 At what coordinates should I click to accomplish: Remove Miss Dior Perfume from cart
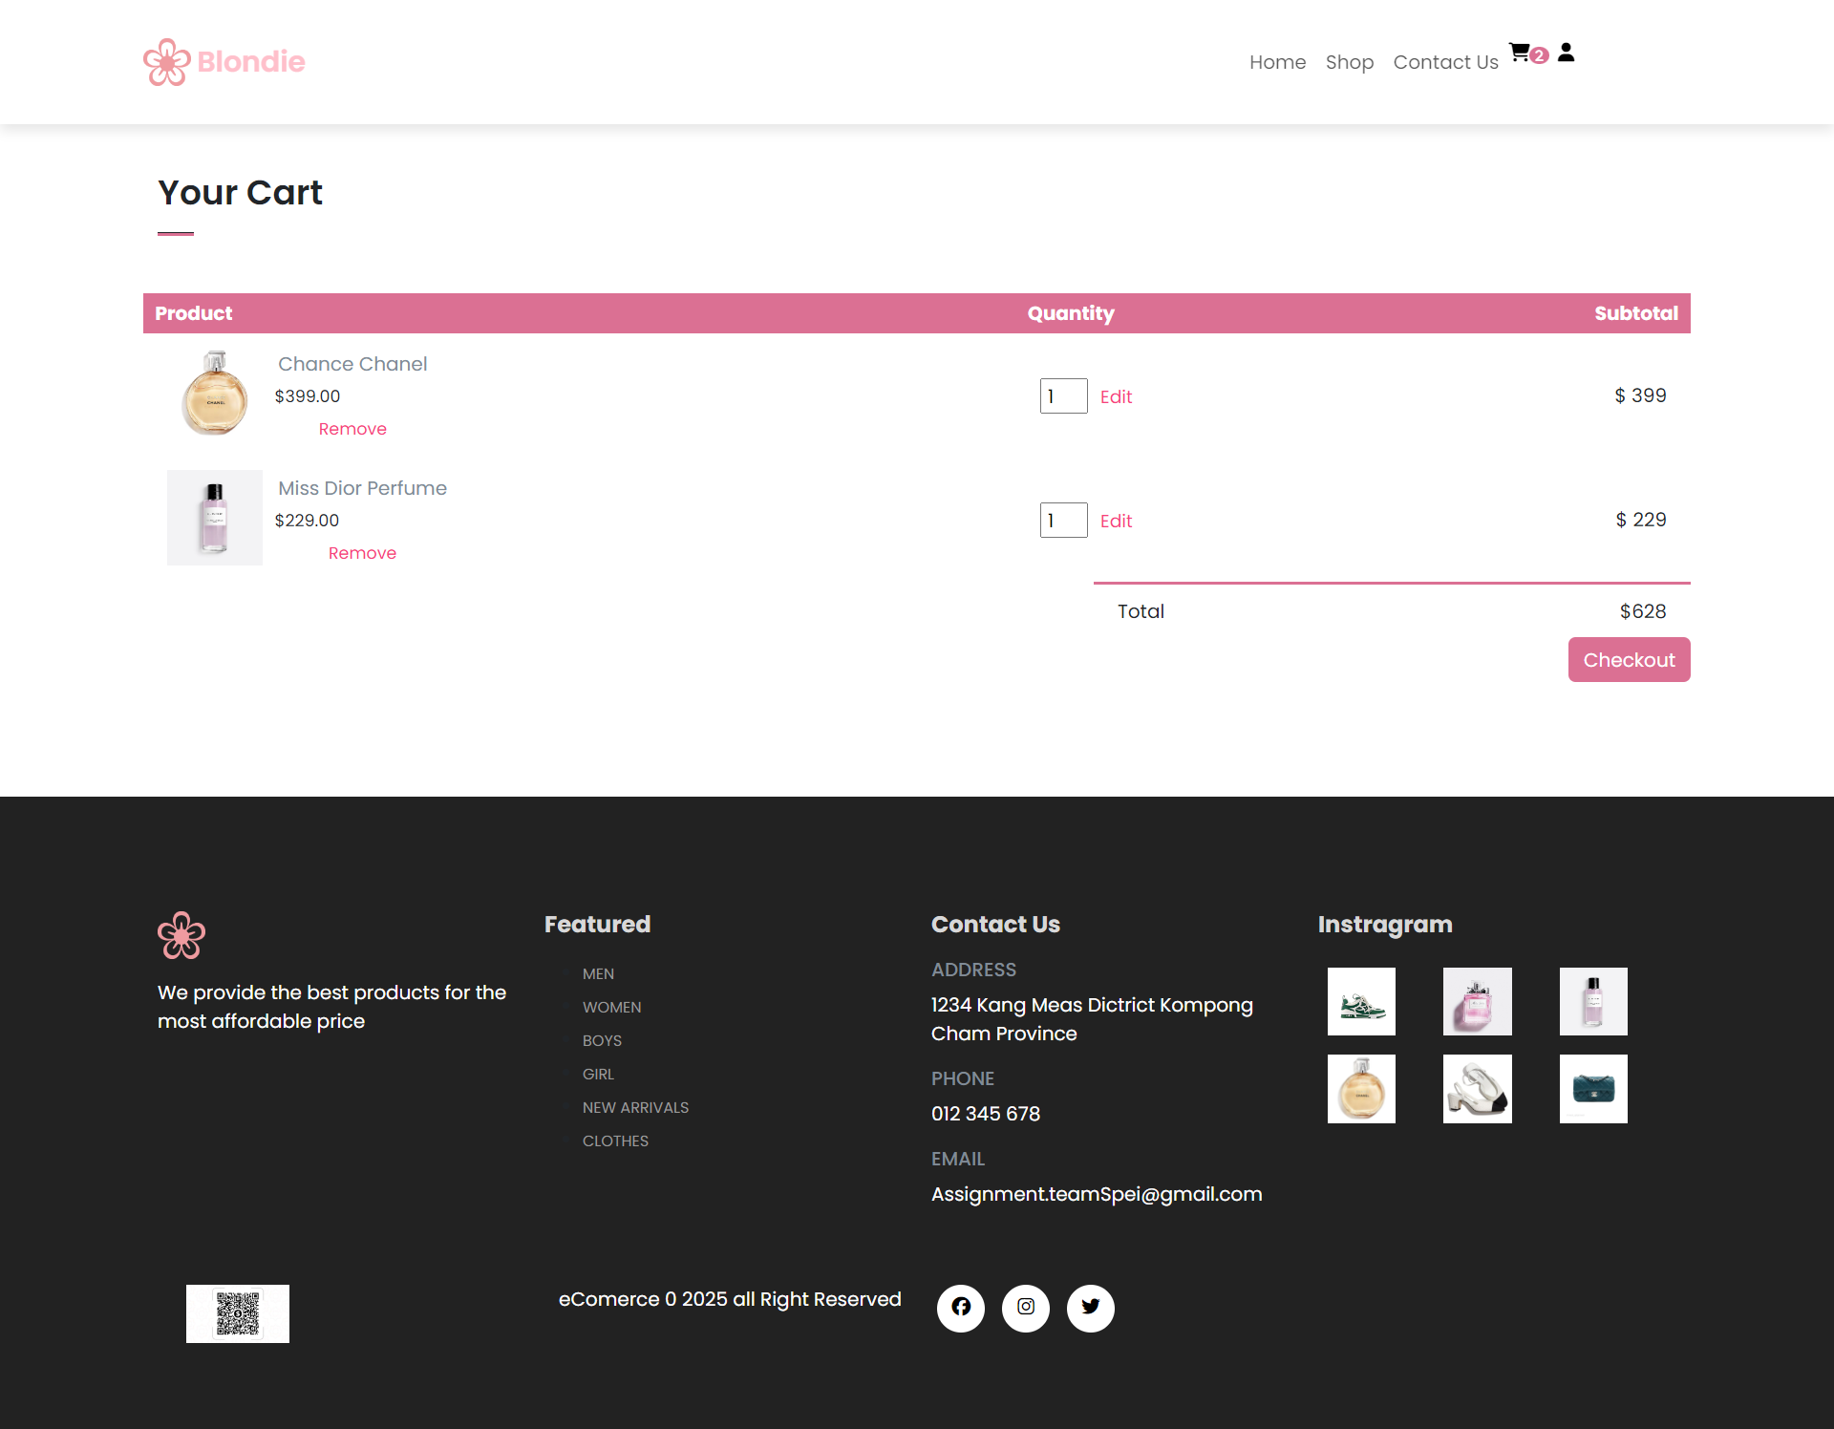pyautogui.click(x=362, y=553)
